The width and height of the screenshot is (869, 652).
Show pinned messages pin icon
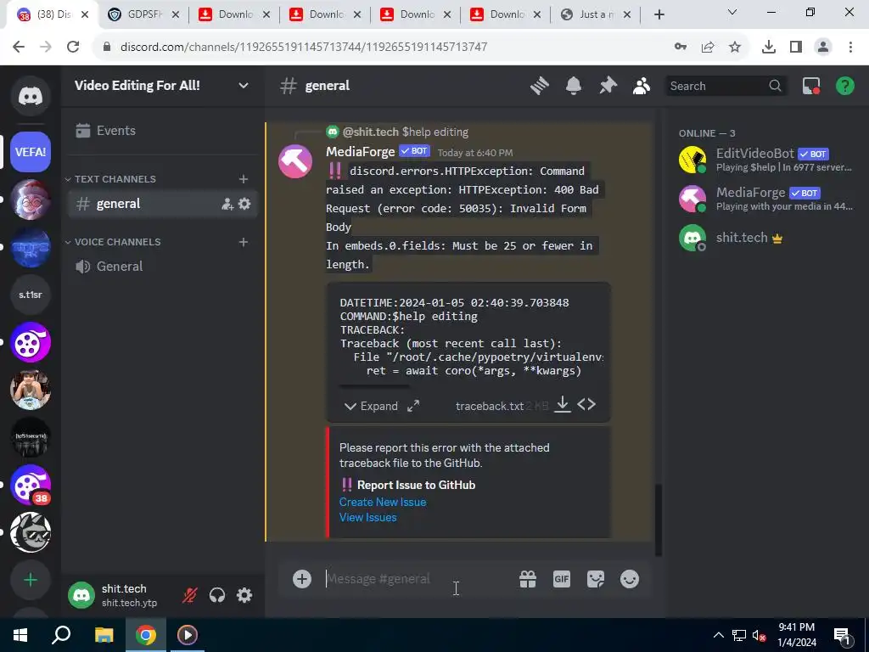(x=608, y=86)
